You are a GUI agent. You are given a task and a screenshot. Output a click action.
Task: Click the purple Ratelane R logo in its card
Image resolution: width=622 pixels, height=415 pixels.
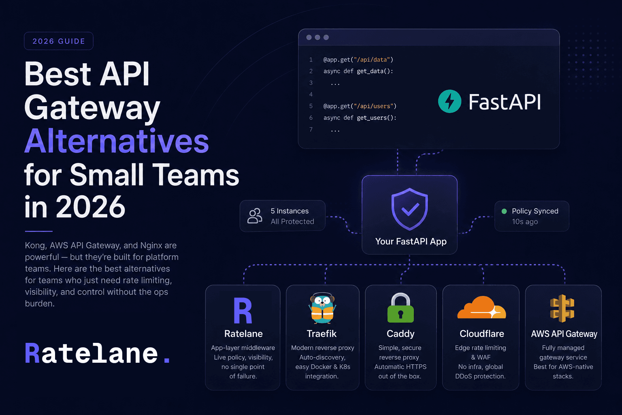243,311
